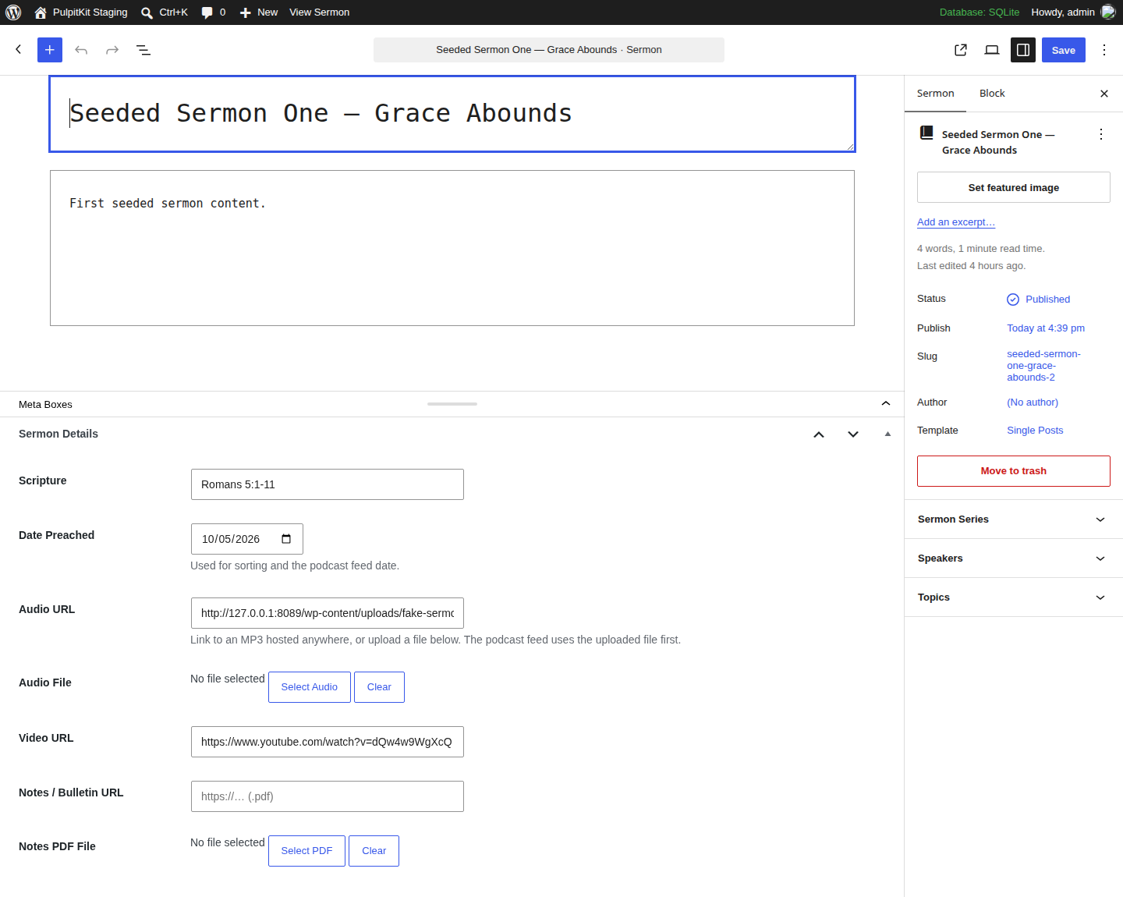Image resolution: width=1123 pixels, height=897 pixels.
Task: Click the Scripture input field
Action: (x=328, y=484)
